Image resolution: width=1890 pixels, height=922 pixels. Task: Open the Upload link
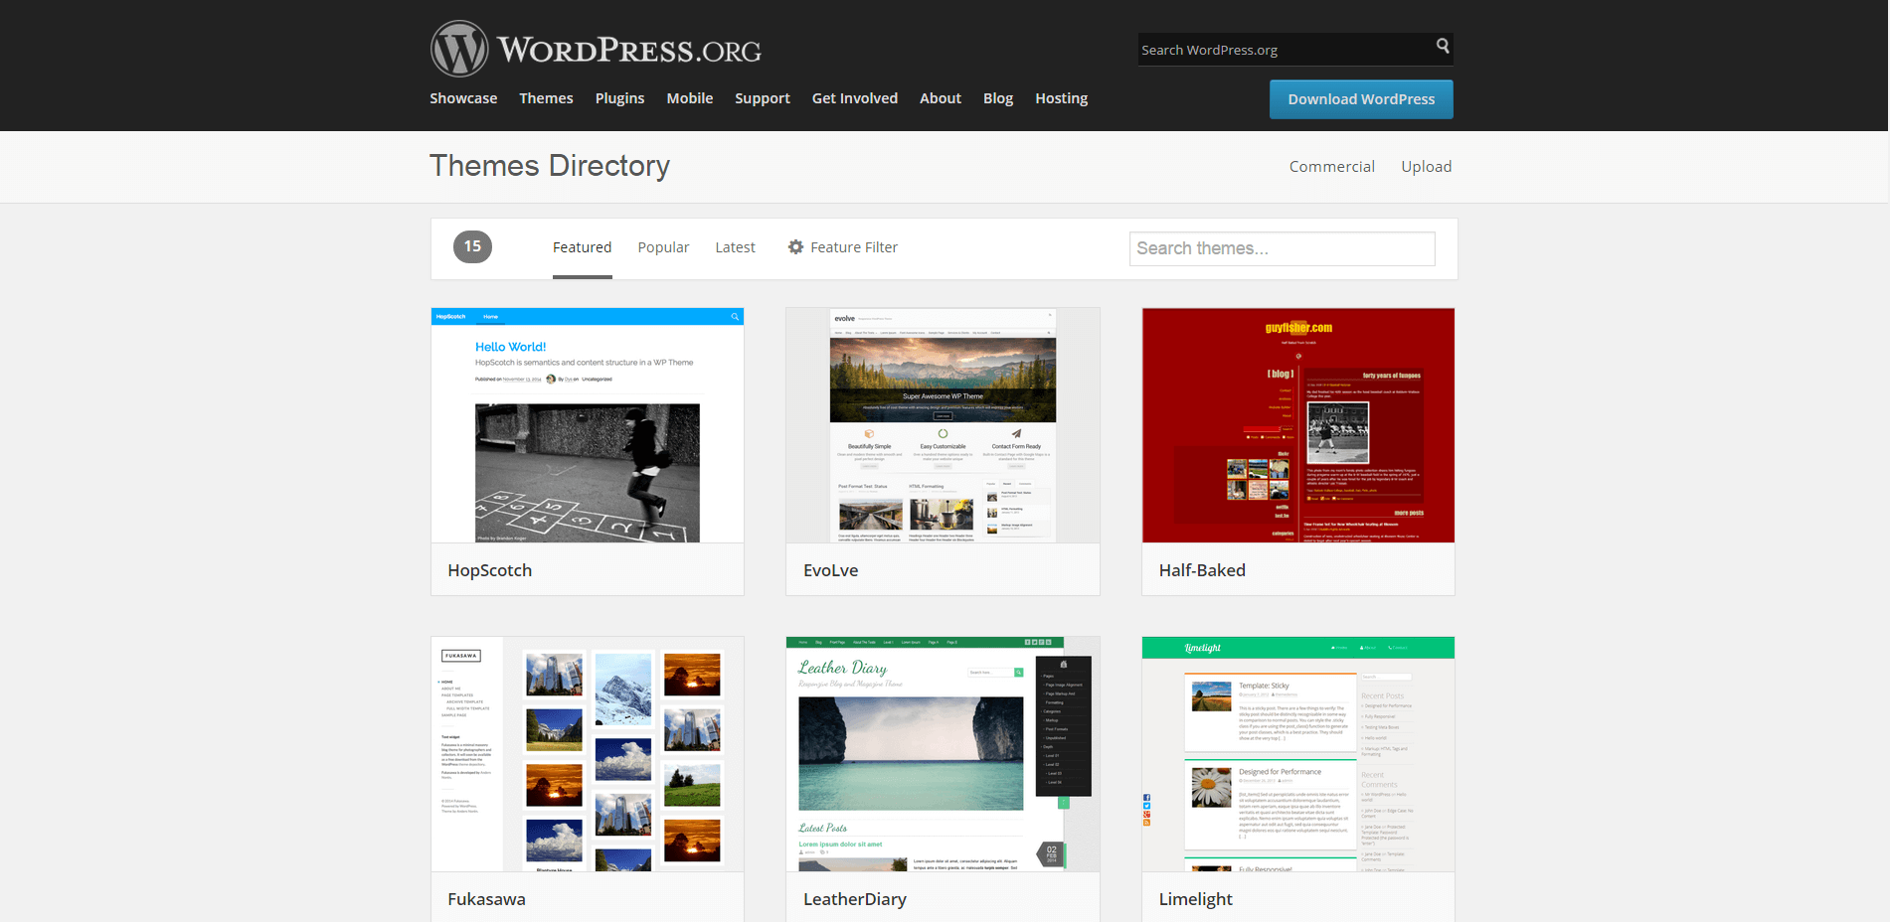(x=1427, y=167)
